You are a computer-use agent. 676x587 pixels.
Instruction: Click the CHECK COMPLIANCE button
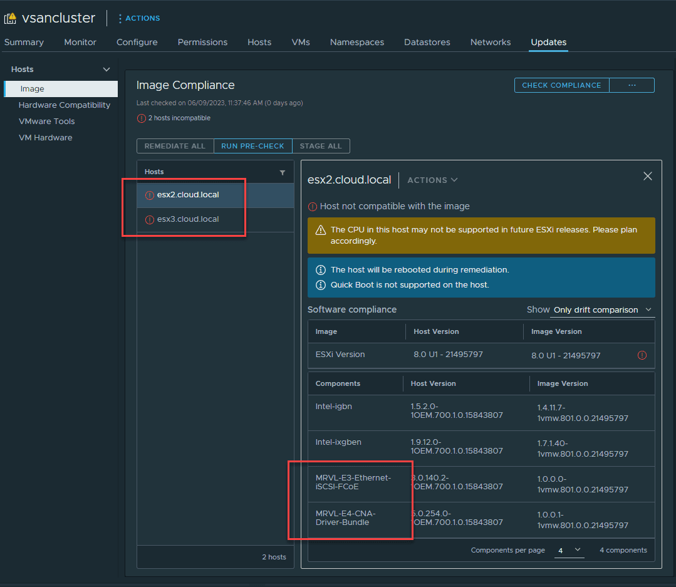[561, 85]
